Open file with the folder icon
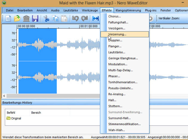188x140 pixels. coord(17,19)
